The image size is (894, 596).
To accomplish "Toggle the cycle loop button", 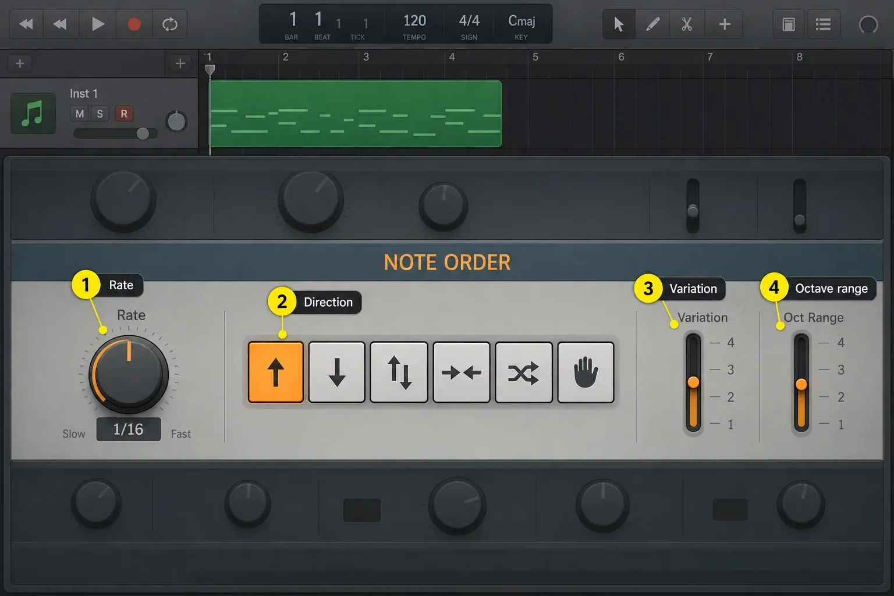I will [170, 24].
